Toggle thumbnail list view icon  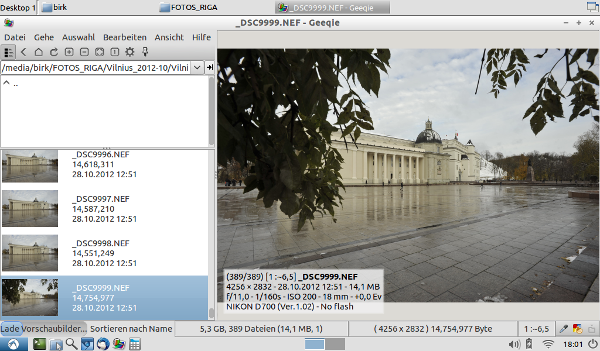[8, 52]
